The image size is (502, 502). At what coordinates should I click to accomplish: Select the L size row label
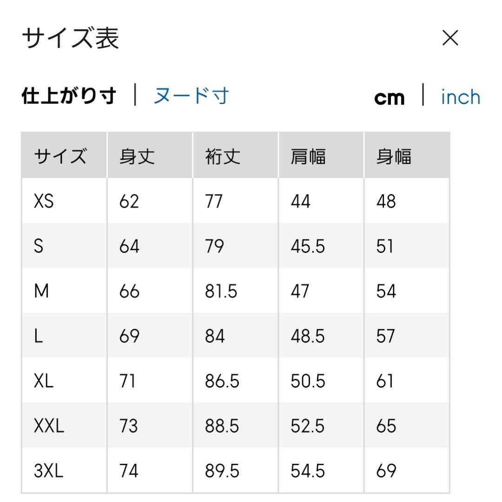tap(39, 336)
